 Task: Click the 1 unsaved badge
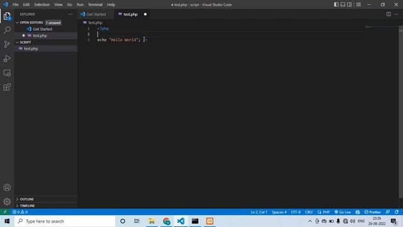point(53,23)
